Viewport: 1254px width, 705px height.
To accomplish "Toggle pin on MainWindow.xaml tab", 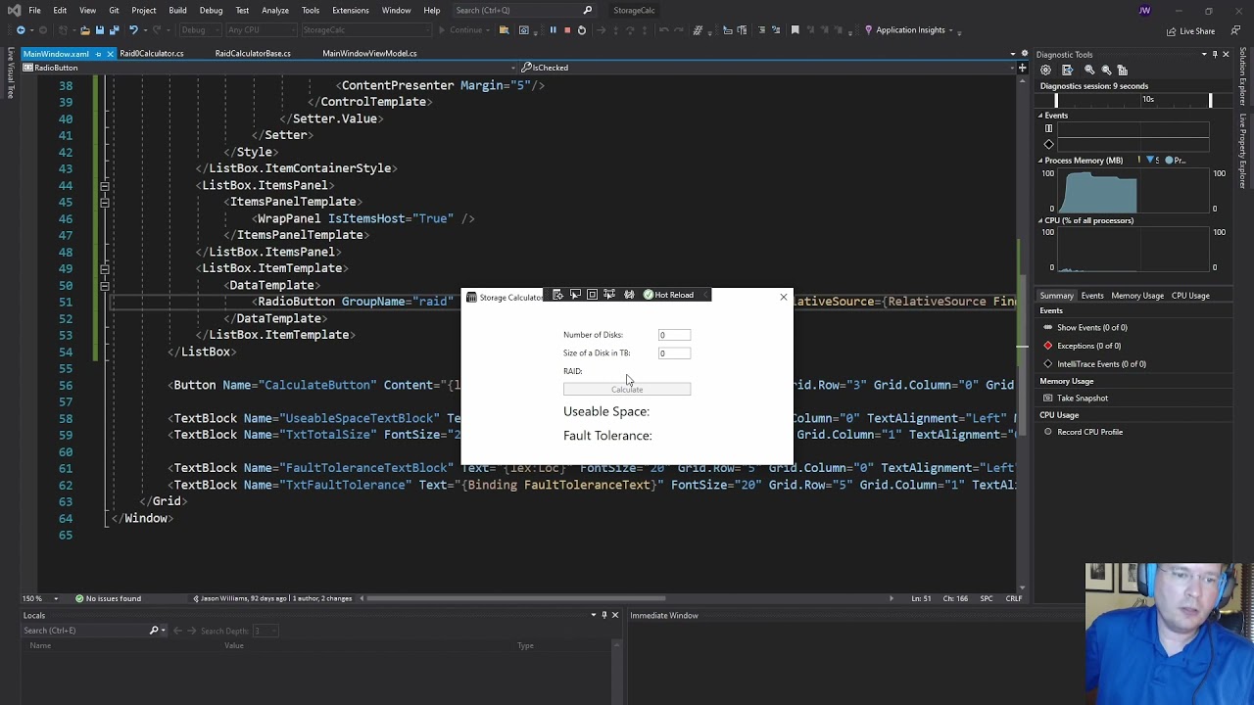I will coord(98,54).
